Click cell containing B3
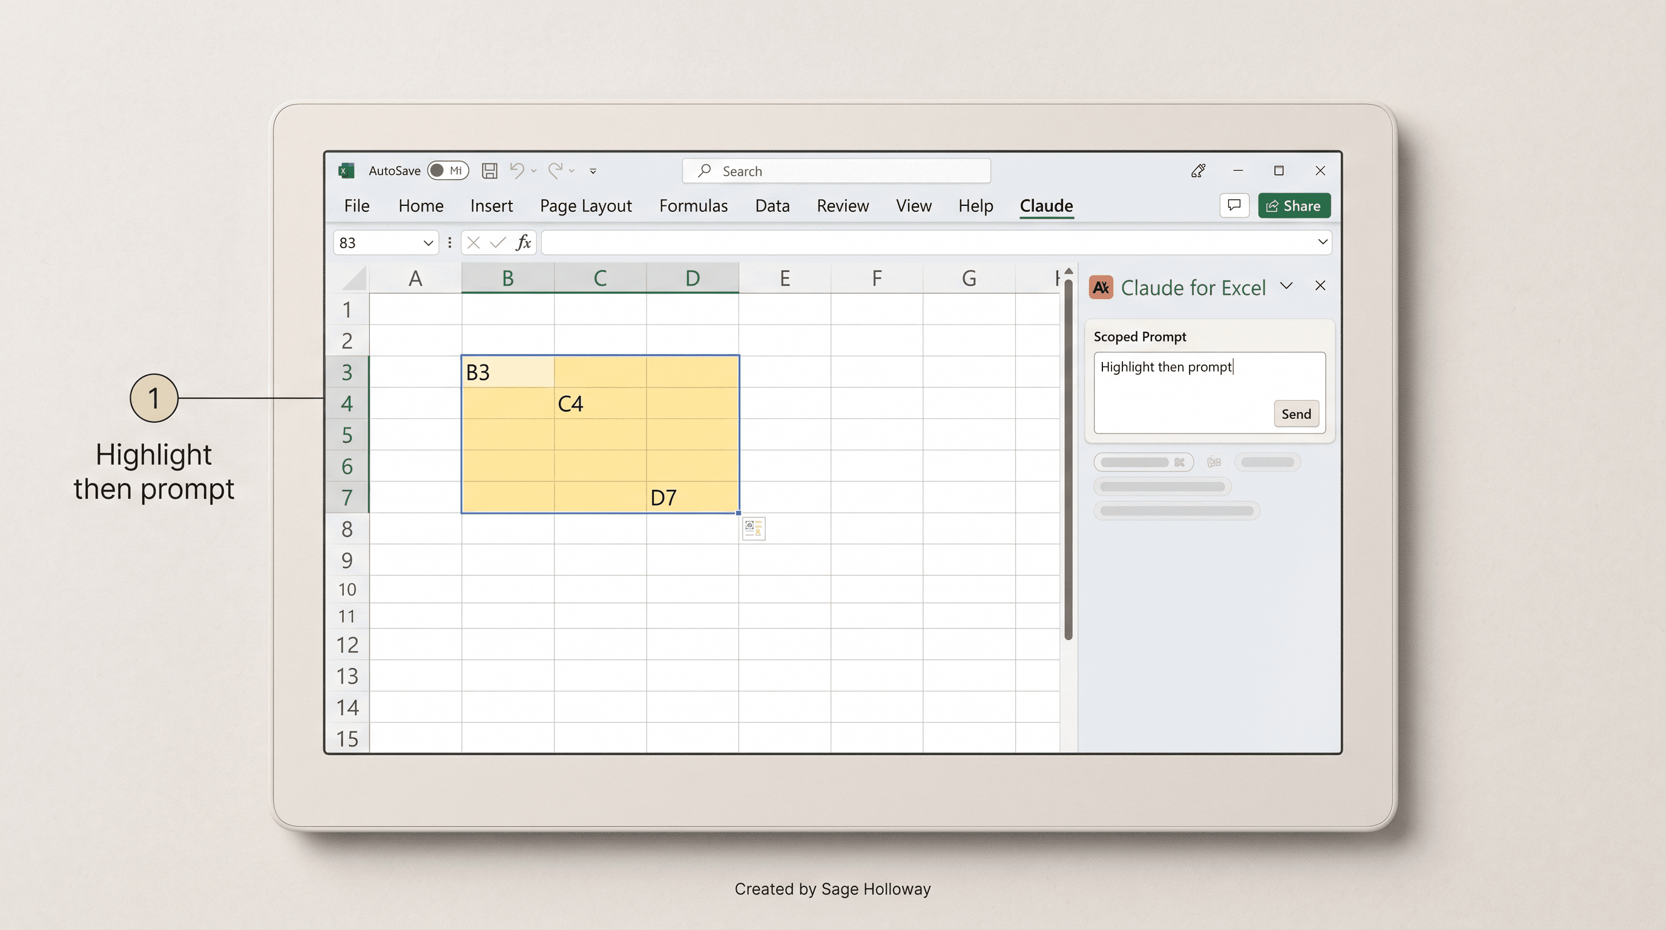1666x930 pixels. [x=508, y=372]
